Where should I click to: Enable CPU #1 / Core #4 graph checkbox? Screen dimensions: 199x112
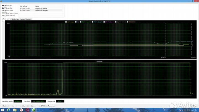[116, 22]
